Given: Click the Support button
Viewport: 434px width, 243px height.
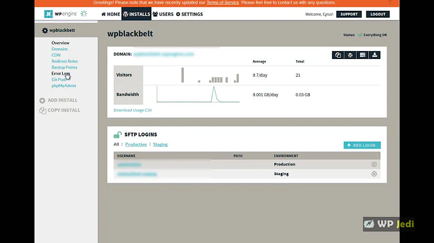Looking at the screenshot, I should click(x=349, y=14).
